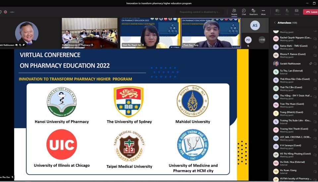This screenshot has width=318, height=182.
Task: Click camera-off icon on Rachel Quynh Nguyen row
Action: tap(315, 39)
